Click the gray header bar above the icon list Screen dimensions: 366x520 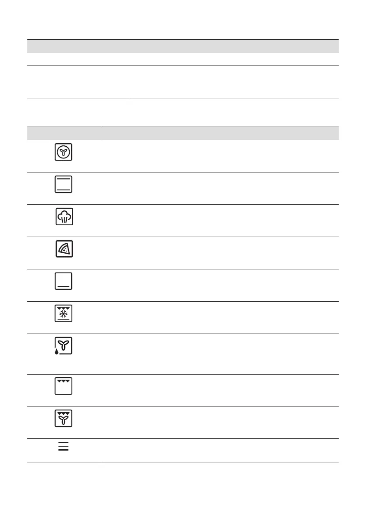[183, 133]
